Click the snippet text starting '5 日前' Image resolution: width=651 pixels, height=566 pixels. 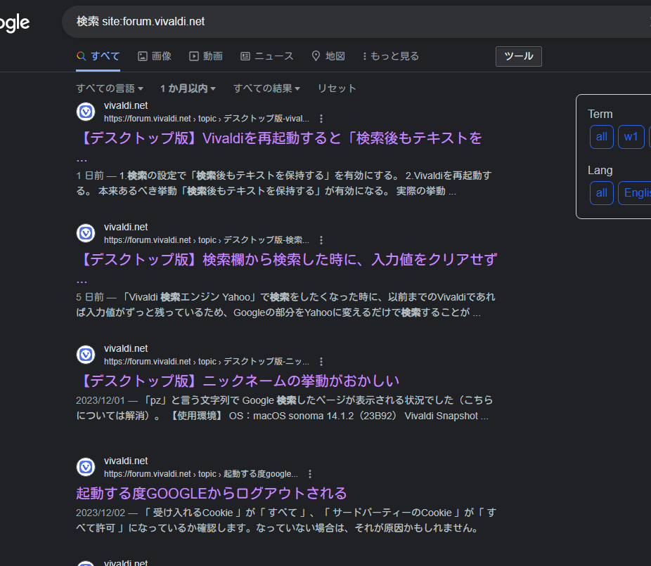coord(285,305)
